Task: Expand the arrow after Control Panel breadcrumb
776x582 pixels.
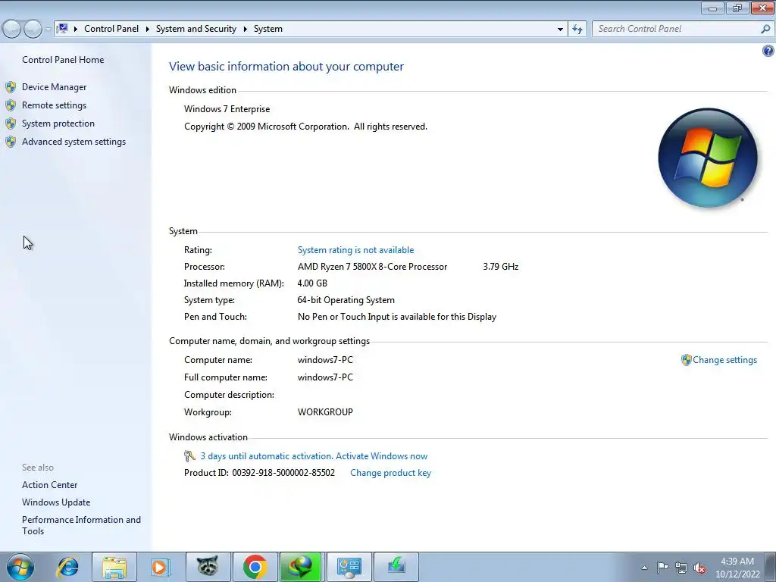Action: [148, 30]
